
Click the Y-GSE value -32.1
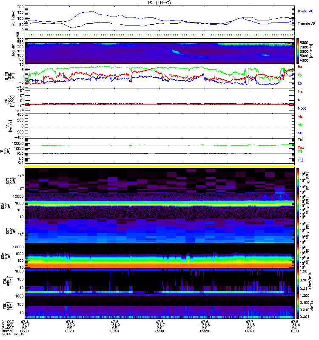click(x=24, y=325)
